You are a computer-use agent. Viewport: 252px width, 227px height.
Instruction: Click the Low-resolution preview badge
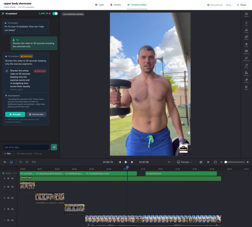(x=73, y=14)
